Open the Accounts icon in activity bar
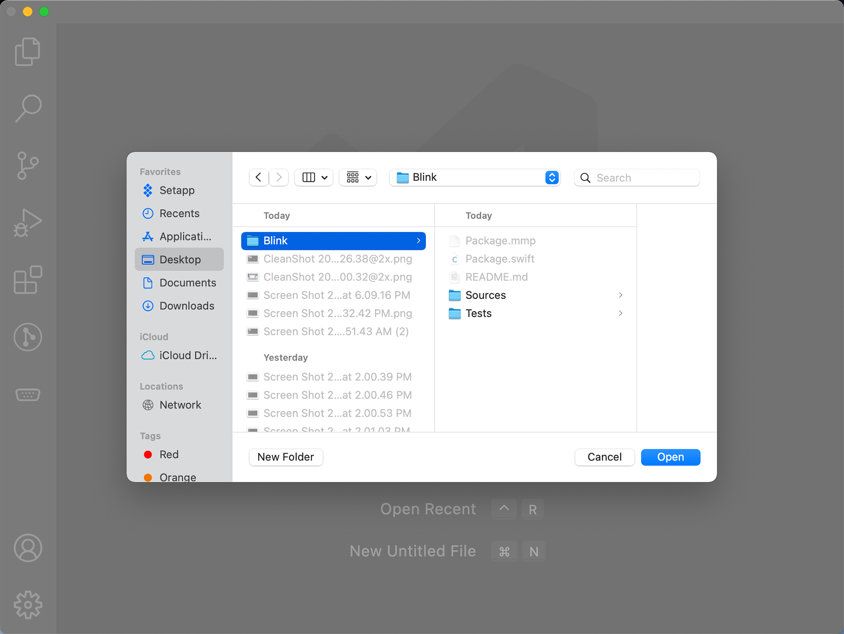The height and width of the screenshot is (634, 844). (x=28, y=548)
